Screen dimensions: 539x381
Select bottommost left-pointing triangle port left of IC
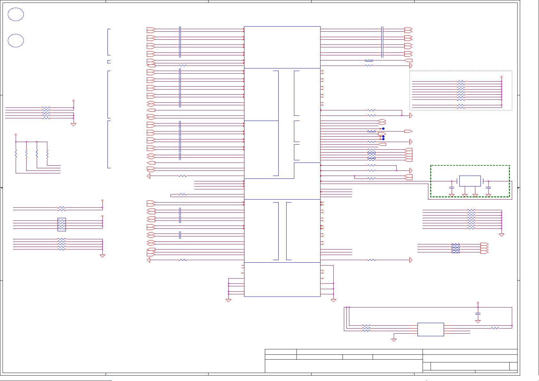click(x=148, y=260)
